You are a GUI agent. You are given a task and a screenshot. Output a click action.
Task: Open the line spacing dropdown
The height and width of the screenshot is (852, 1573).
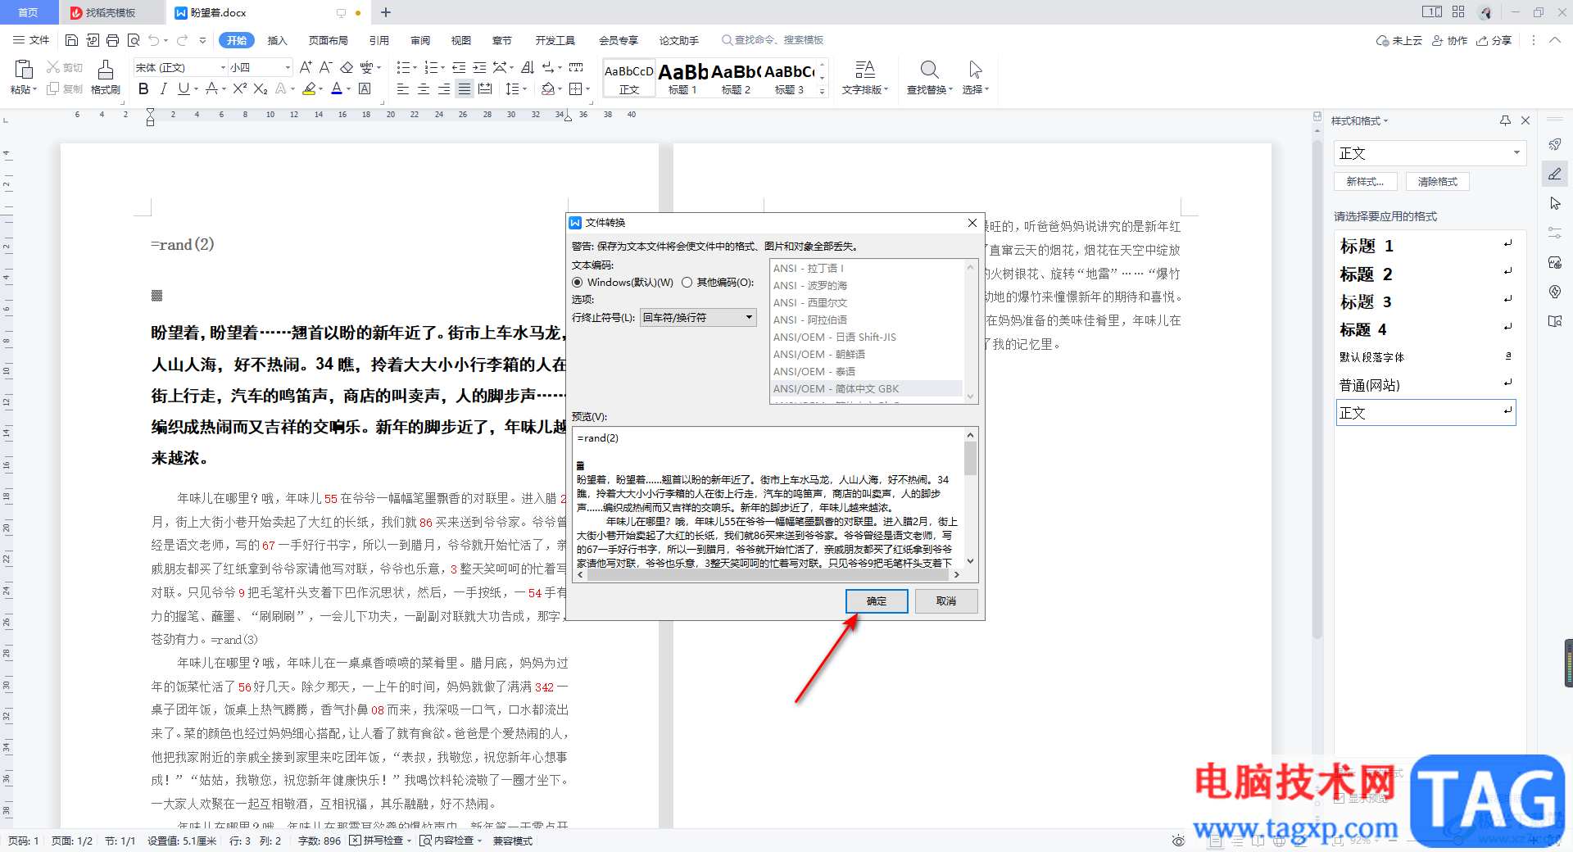coord(524,88)
